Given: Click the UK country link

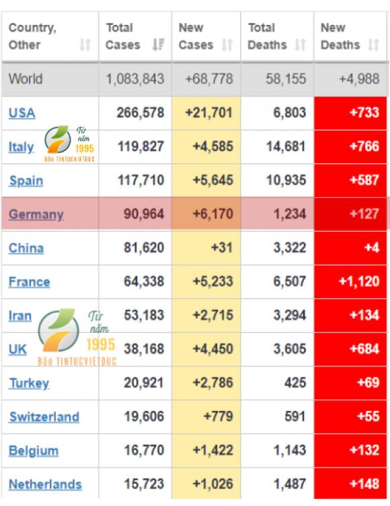Looking at the screenshot, I should click(17, 350).
